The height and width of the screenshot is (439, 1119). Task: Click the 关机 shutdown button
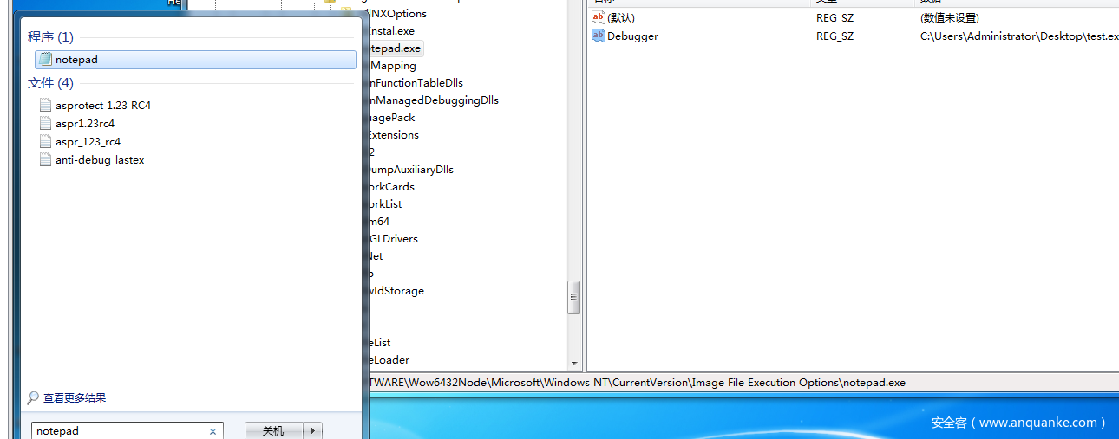(273, 430)
